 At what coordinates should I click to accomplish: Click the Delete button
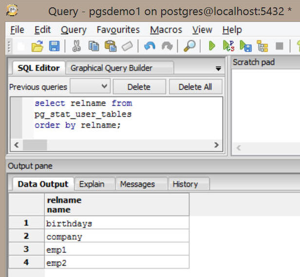[139, 87]
